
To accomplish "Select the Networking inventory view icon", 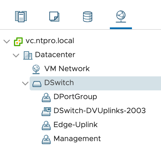I will pyautogui.click(x=121, y=17).
